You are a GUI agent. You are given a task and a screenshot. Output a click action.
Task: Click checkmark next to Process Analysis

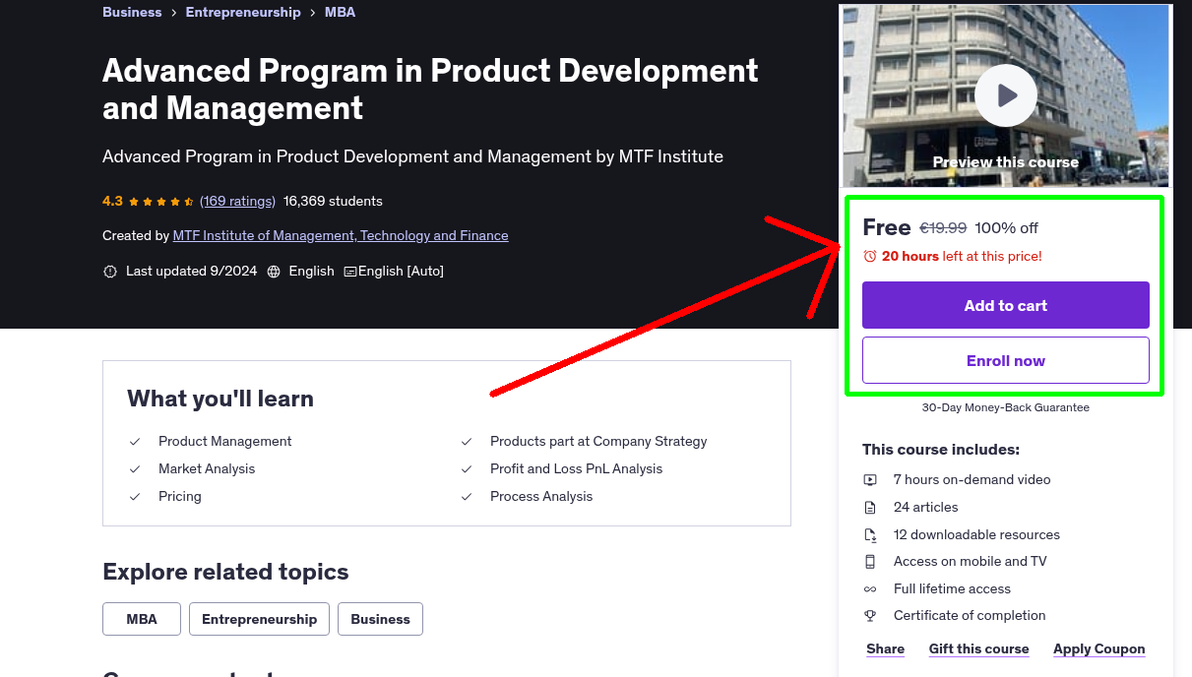468,497
